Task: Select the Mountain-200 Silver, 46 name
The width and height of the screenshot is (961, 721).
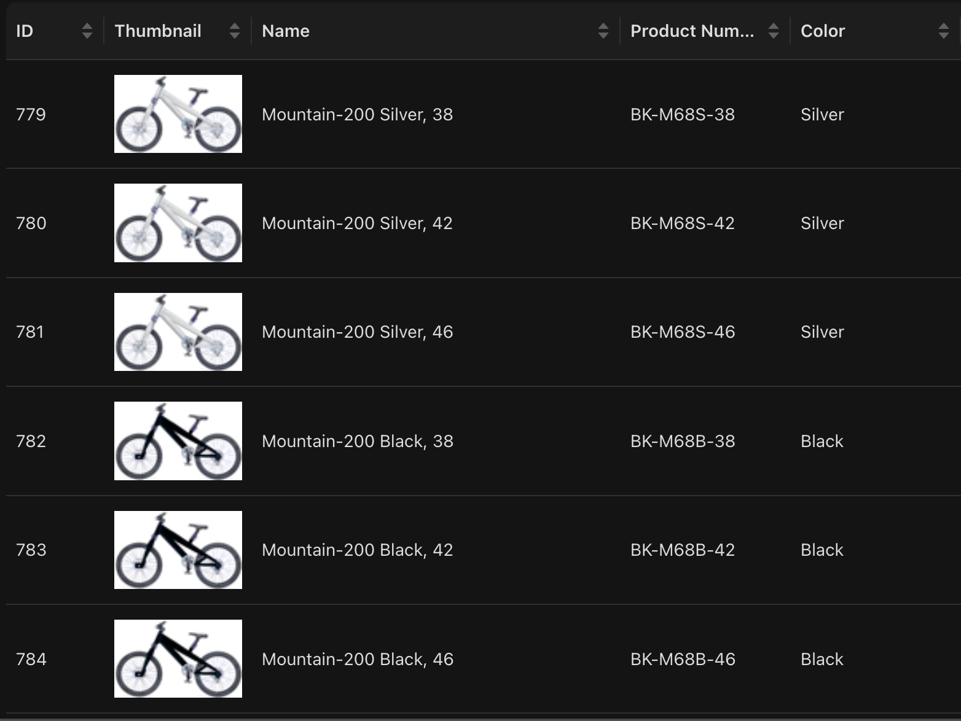Action: 357,332
